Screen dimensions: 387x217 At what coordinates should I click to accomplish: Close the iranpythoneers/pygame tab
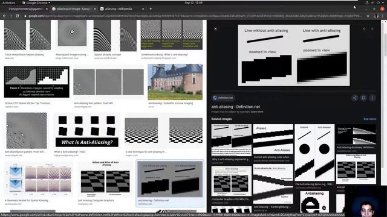[x=47, y=9]
